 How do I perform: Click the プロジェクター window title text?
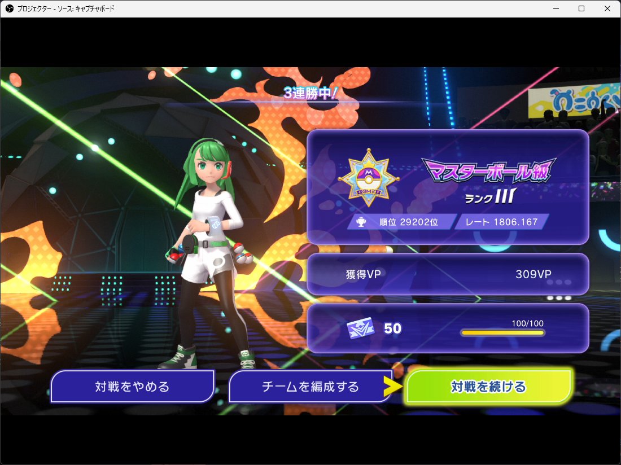tap(65, 8)
